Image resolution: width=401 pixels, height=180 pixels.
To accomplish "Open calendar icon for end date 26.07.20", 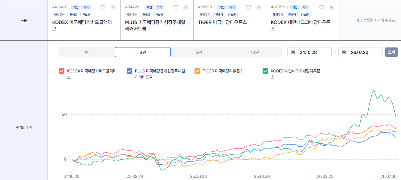I will pyautogui.click(x=344, y=52).
